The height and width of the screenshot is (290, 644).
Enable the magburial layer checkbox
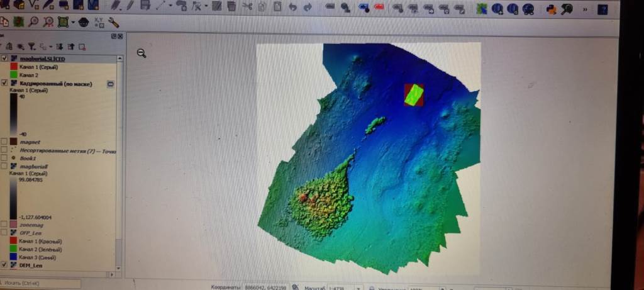(4, 166)
